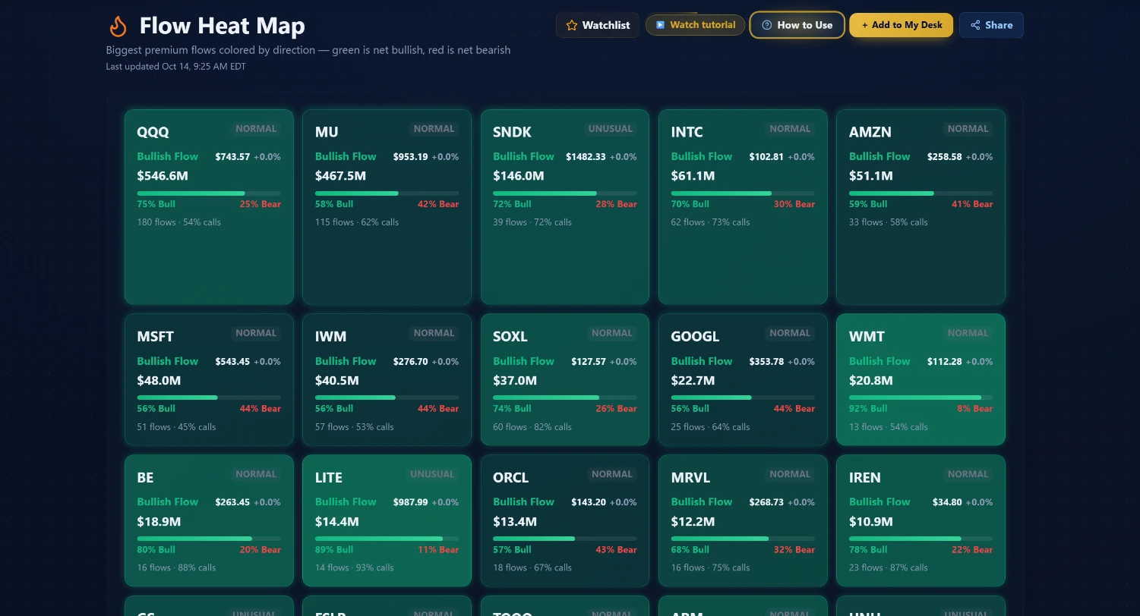The height and width of the screenshot is (616, 1140).
Task: Click the 8% Bear label on WMT
Action: 975,409
